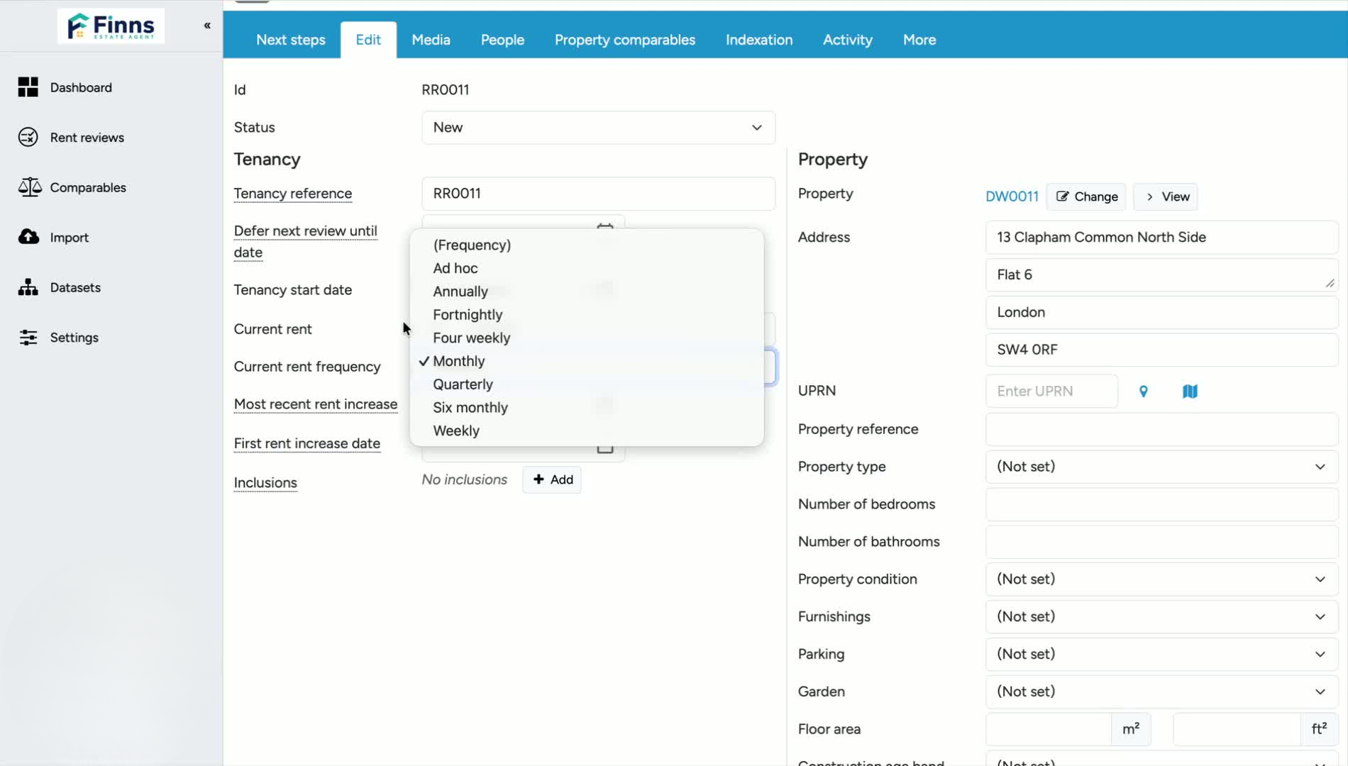Collapse the sidebar with the double-chevron icon
This screenshot has width=1348, height=766.
click(207, 26)
